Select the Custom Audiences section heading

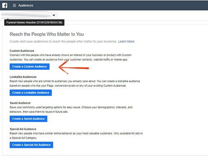[22, 51]
